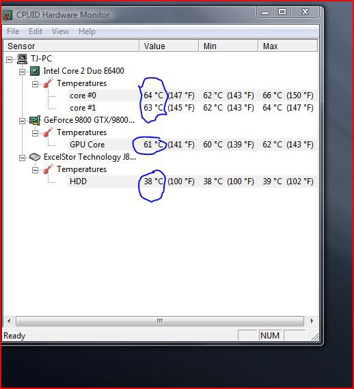Select the ExcelStor Technology J8... label
Image resolution: width=354 pixels, height=389 pixels.
click(90, 157)
